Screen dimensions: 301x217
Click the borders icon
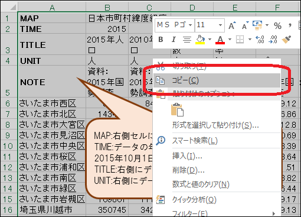click(240, 40)
